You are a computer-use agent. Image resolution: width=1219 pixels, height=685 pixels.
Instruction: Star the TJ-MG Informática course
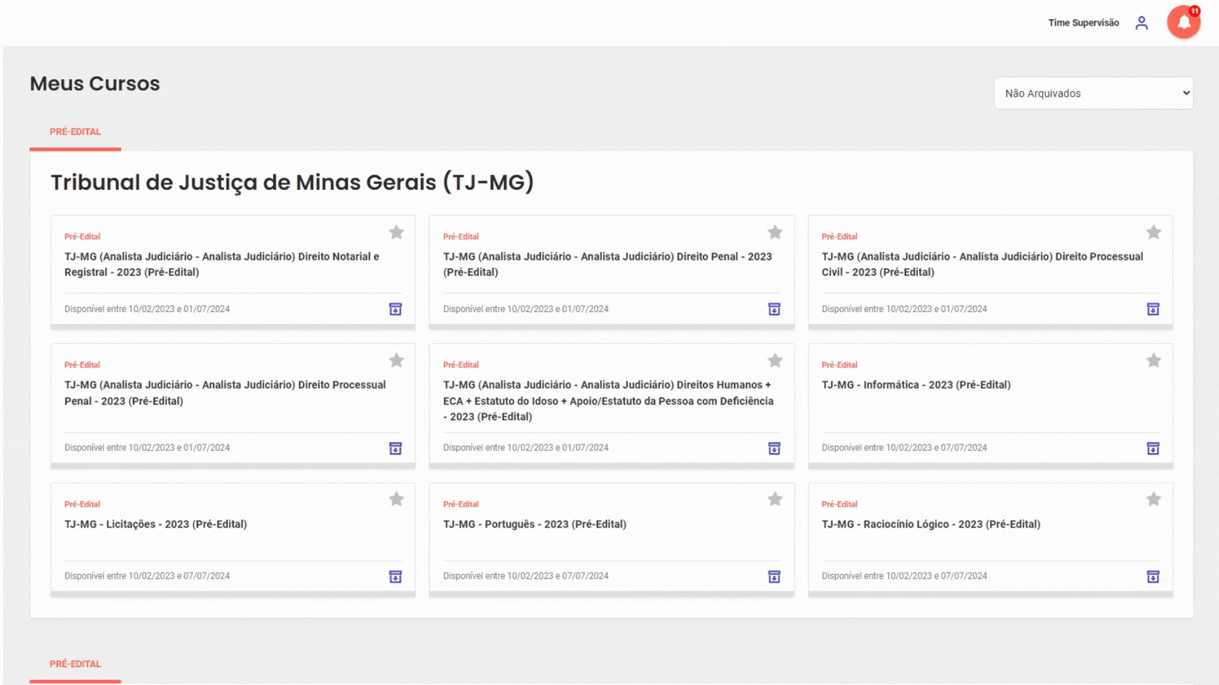(1154, 360)
